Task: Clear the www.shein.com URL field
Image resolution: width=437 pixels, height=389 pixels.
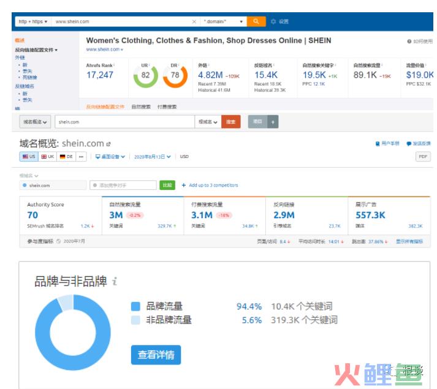Action: 194,21
